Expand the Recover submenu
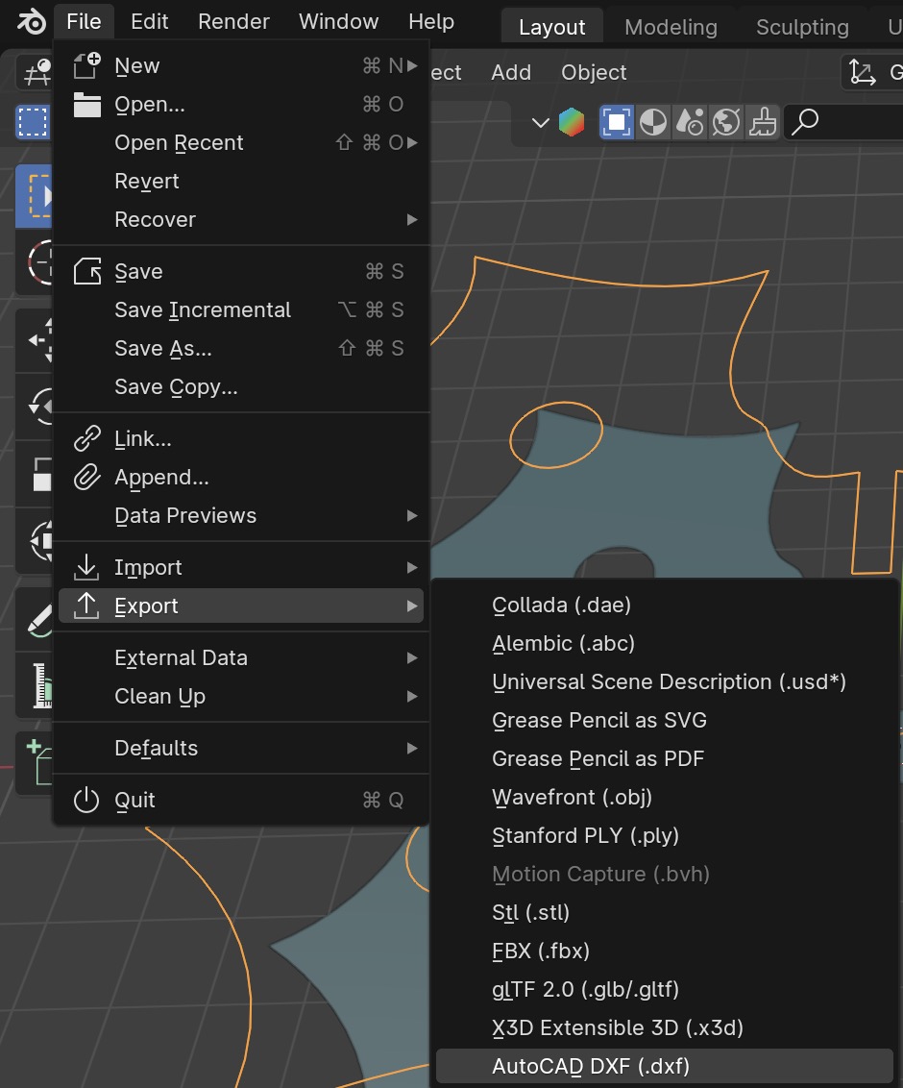 pyautogui.click(x=241, y=220)
